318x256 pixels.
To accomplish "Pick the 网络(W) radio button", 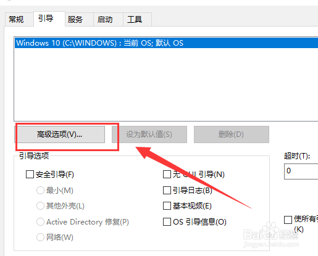I will (x=40, y=237).
